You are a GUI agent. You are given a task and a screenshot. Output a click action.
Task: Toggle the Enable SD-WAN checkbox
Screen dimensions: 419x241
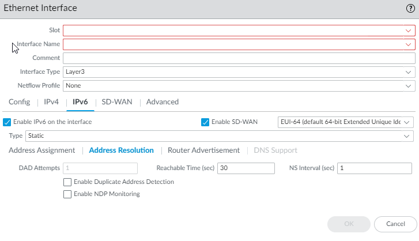(205, 122)
